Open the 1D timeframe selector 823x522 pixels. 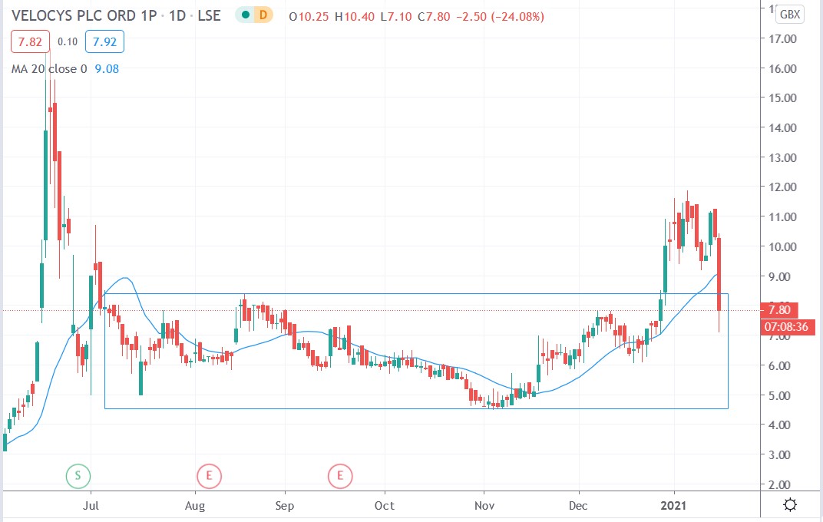coord(178,15)
